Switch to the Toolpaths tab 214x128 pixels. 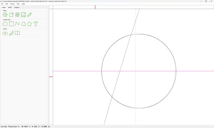(x=17, y=7)
